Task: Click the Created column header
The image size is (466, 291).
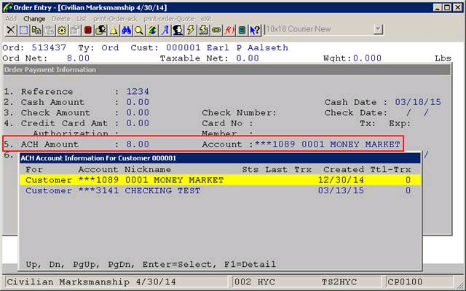Action: [x=344, y=170]
